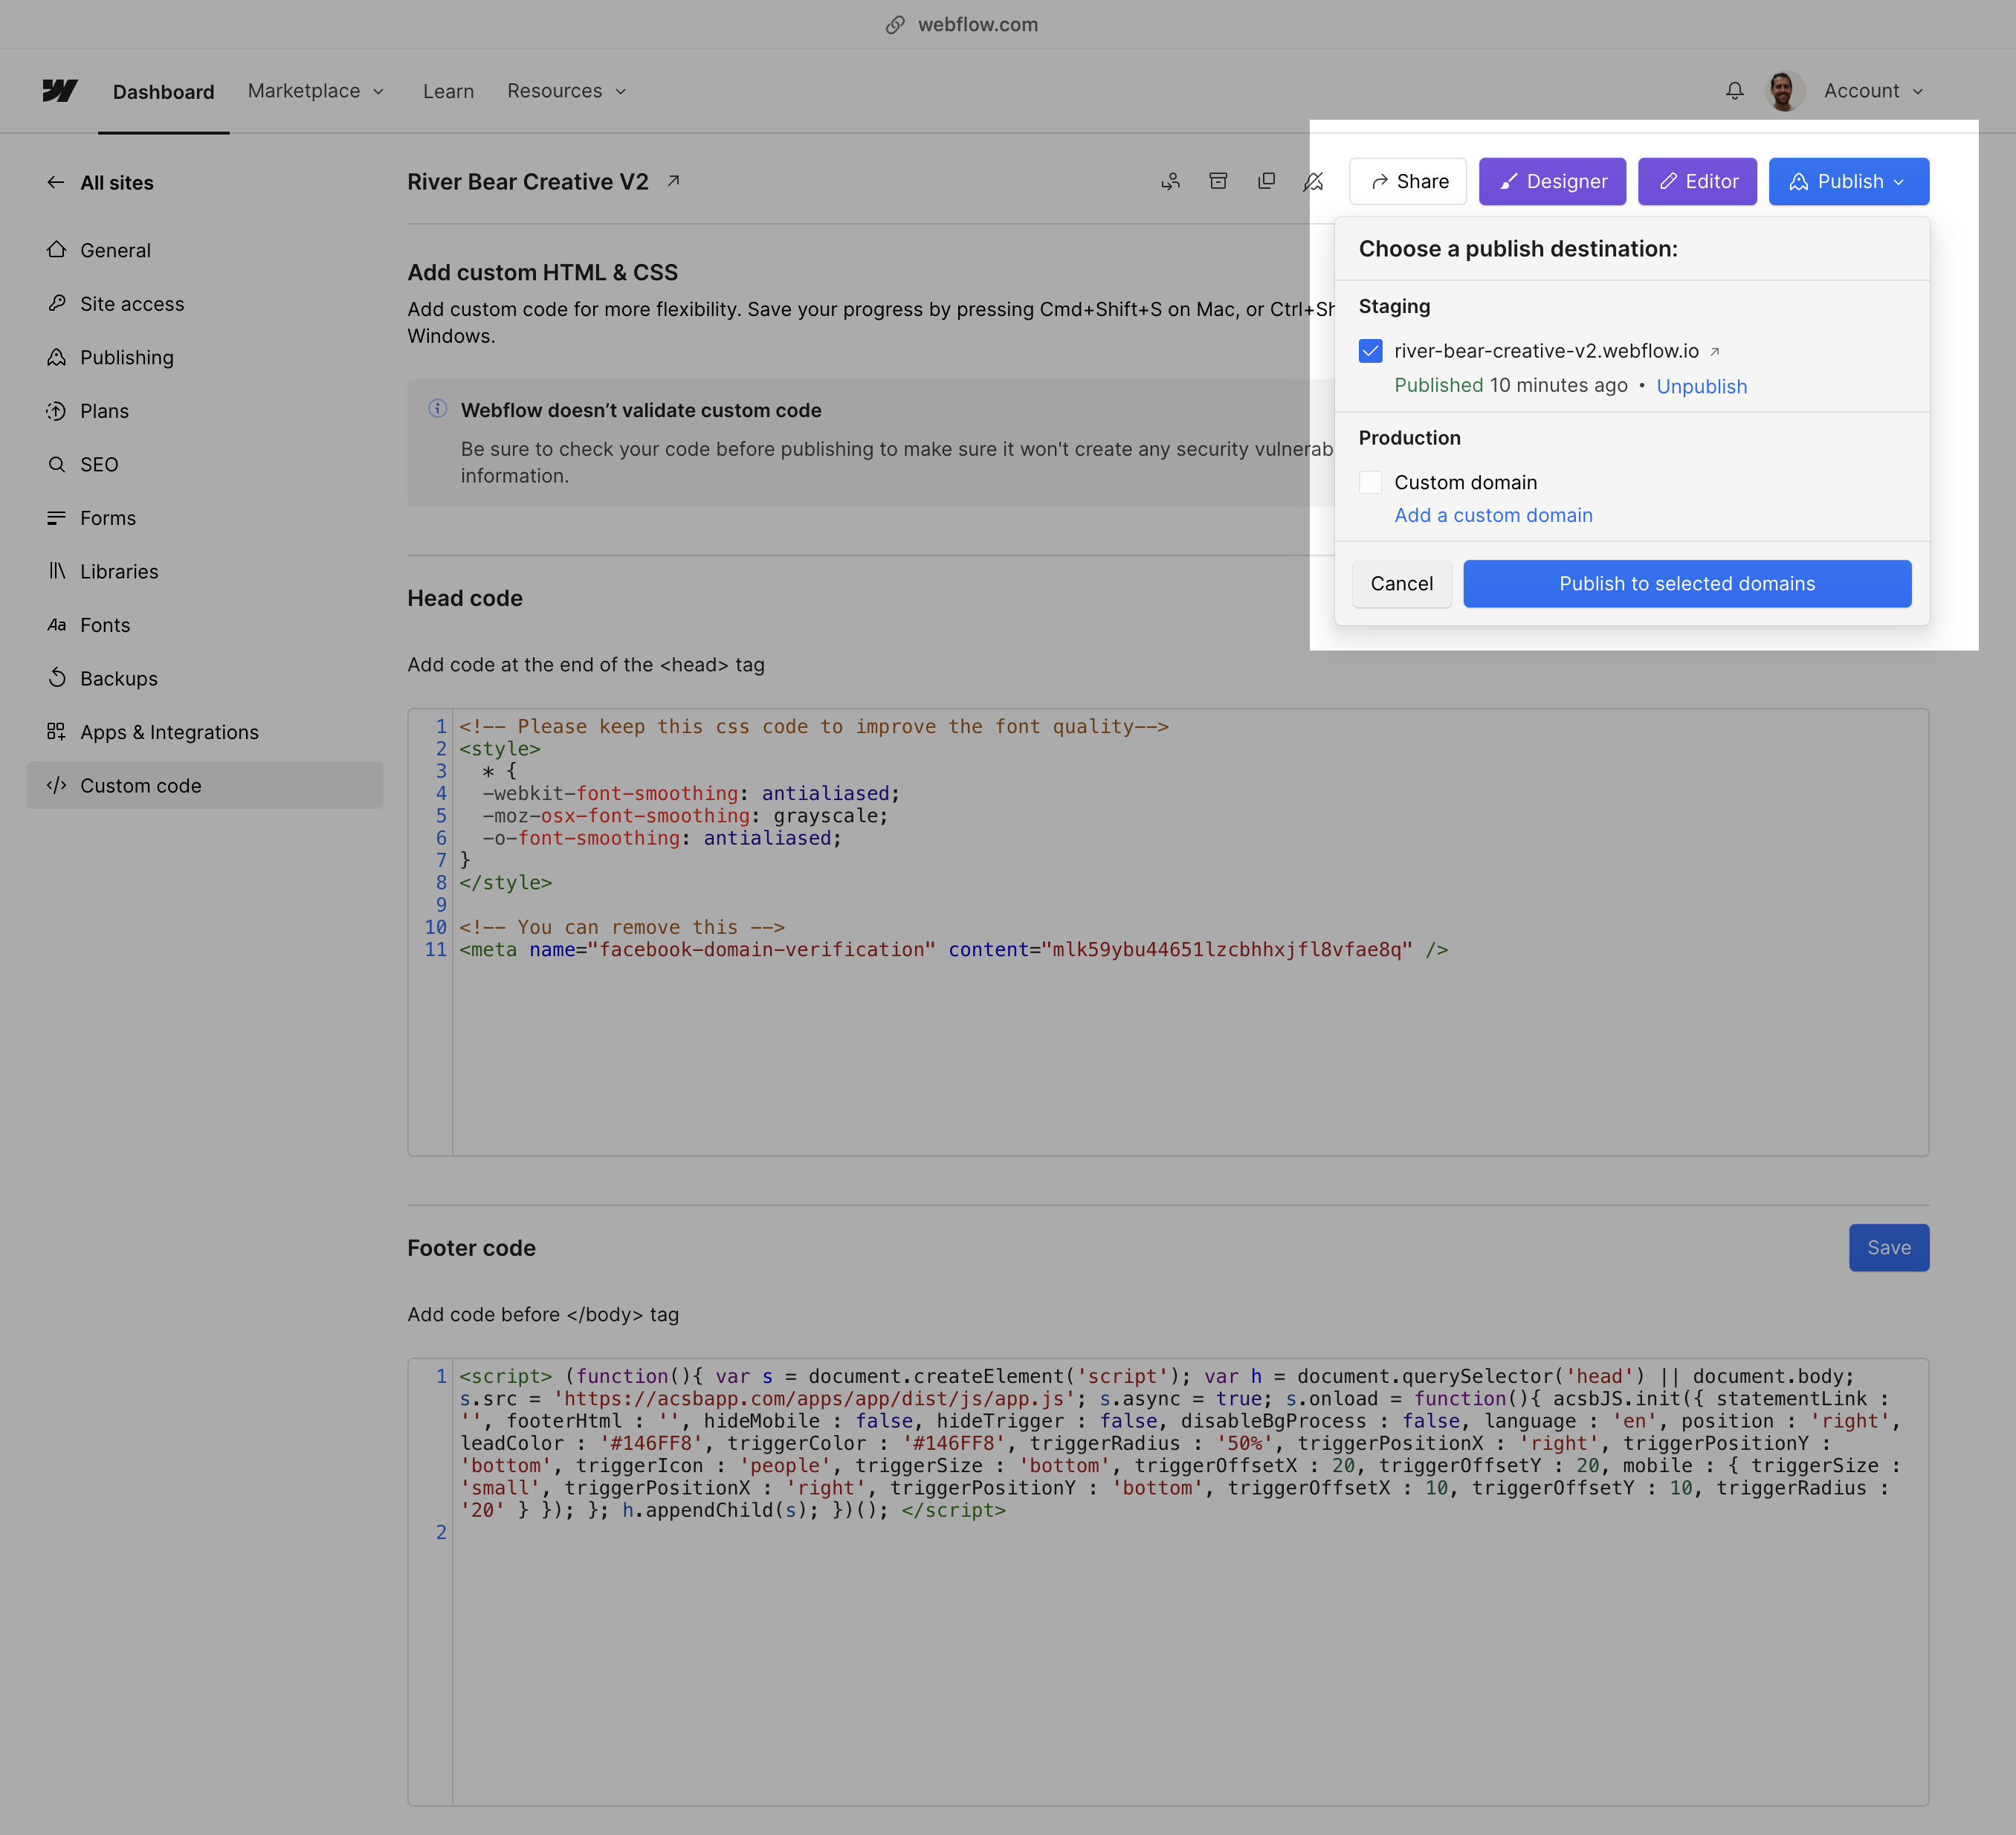The width and height of the screenshot is (2016, 1835).
Task: Click Publish to selected domains
Action: coord(1687,584)
